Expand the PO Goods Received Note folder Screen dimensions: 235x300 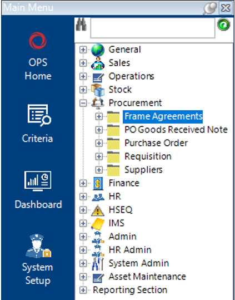(x=99, y=130)
